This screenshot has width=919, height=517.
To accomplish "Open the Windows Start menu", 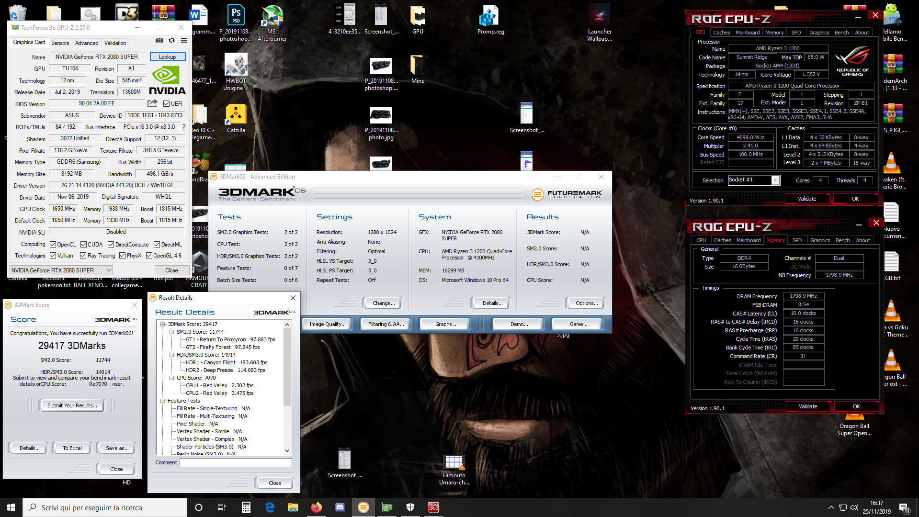I will pyautogui.click(x=11, y=507).
